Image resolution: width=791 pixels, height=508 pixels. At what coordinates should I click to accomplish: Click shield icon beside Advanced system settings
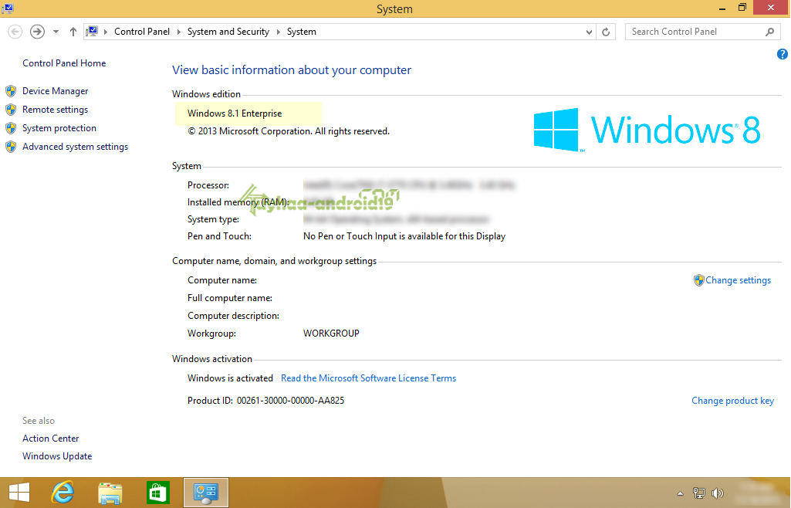pos(11,147)
